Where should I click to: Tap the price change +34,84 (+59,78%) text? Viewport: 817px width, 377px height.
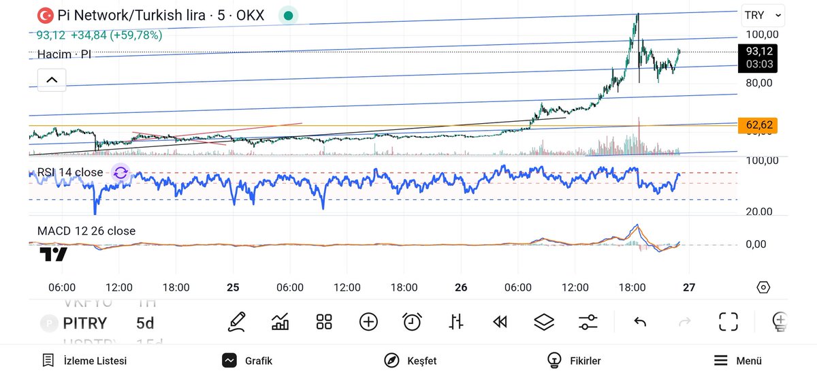(116, 35)
